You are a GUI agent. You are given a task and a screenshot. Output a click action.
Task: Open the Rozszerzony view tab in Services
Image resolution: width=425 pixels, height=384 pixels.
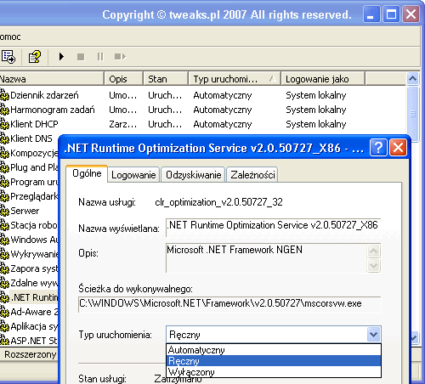tap(30, 354)
